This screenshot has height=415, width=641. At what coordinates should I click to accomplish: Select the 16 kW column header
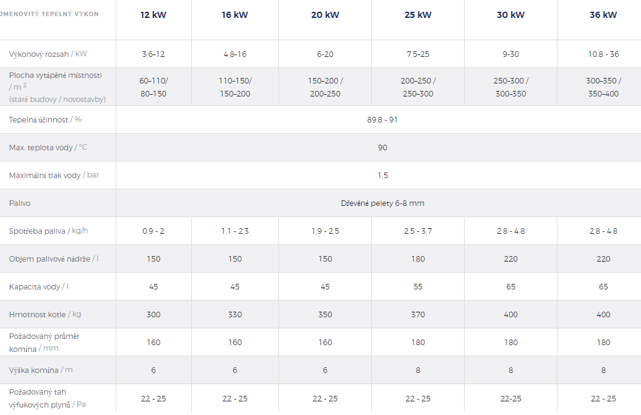(235, 15)
